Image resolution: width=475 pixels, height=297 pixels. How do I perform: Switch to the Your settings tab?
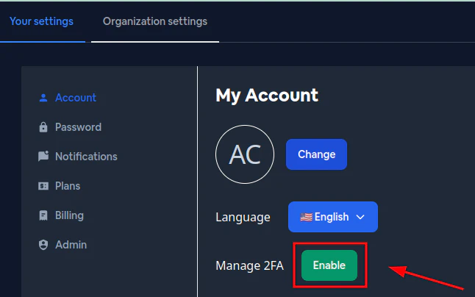pyautogui.click(x=41, y=21)
